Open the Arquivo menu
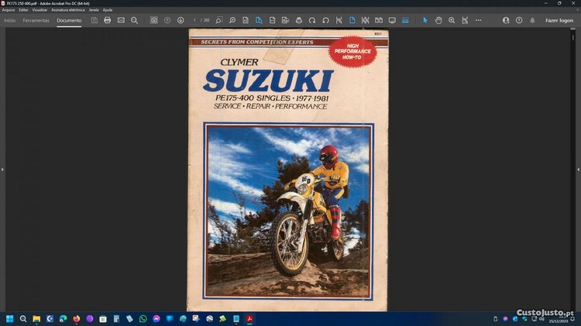Viewport: 581px width, 326px height. pyautogui.click(x=9, y=10)
